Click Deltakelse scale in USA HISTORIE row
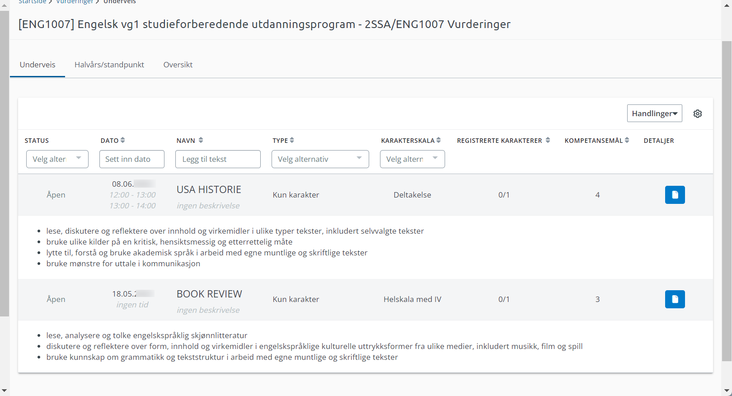The image size is (732, 396). pyautogui.click(x=412, y=195)
